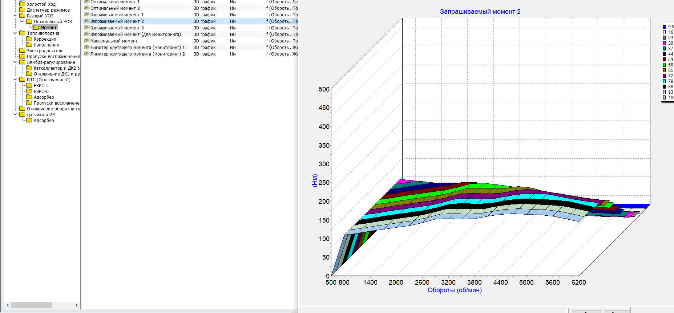Collapse the Базовый УОЗ tree node
The image size is (674, 313).
coord(15,16)
